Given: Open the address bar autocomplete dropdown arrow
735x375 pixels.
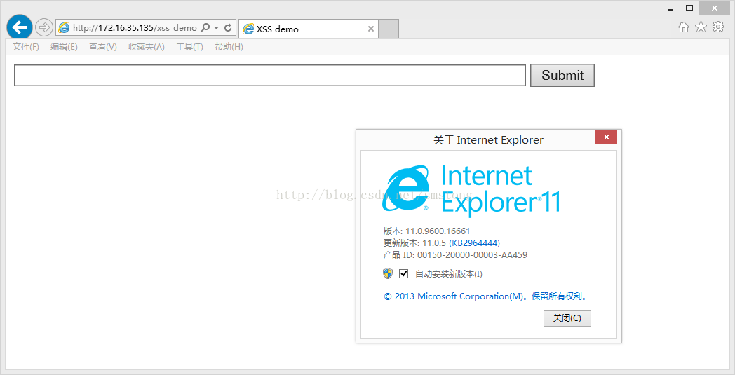Looking at the screenshot, I should (x=217, y=27).
